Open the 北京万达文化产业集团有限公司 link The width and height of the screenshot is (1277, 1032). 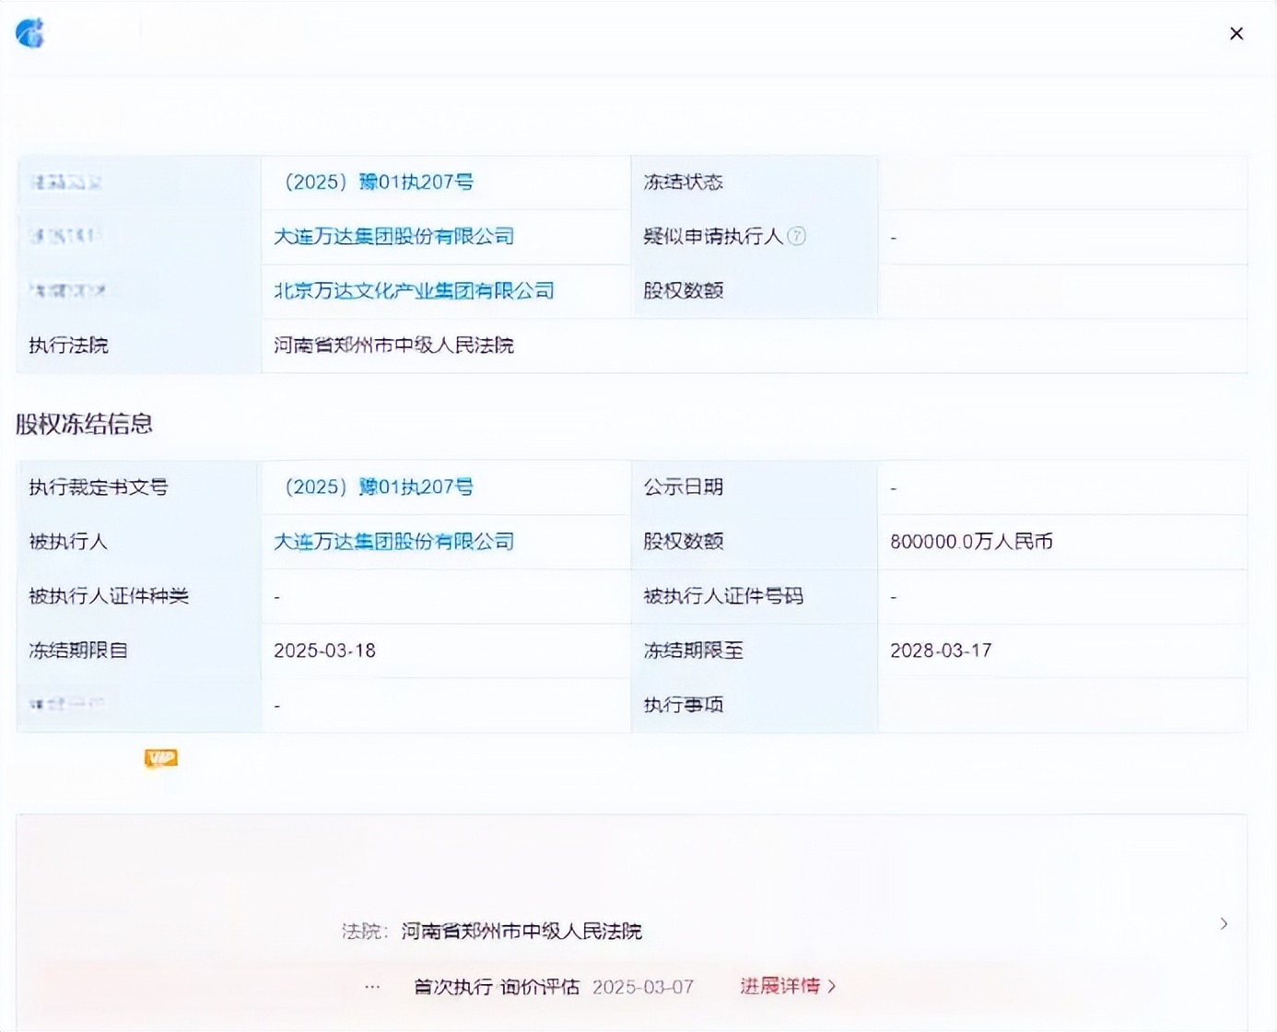point(415,290)
